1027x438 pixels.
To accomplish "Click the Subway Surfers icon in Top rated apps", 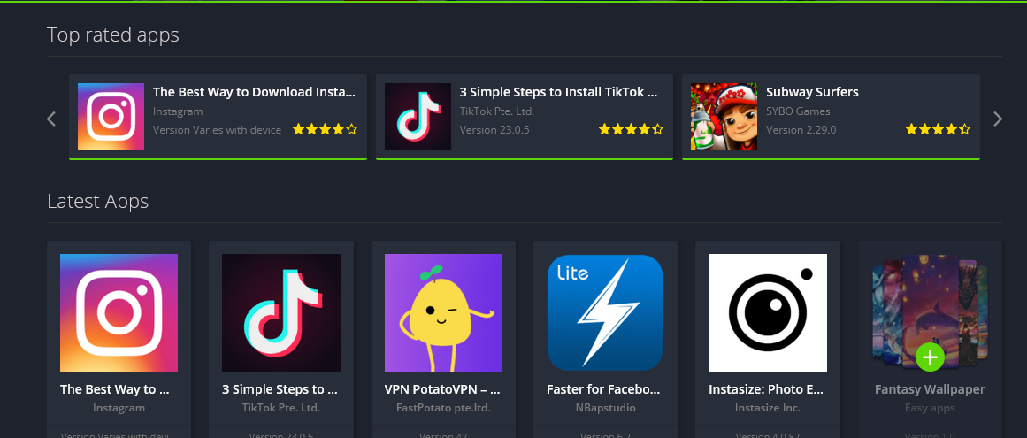I will (x=724, y=117).
